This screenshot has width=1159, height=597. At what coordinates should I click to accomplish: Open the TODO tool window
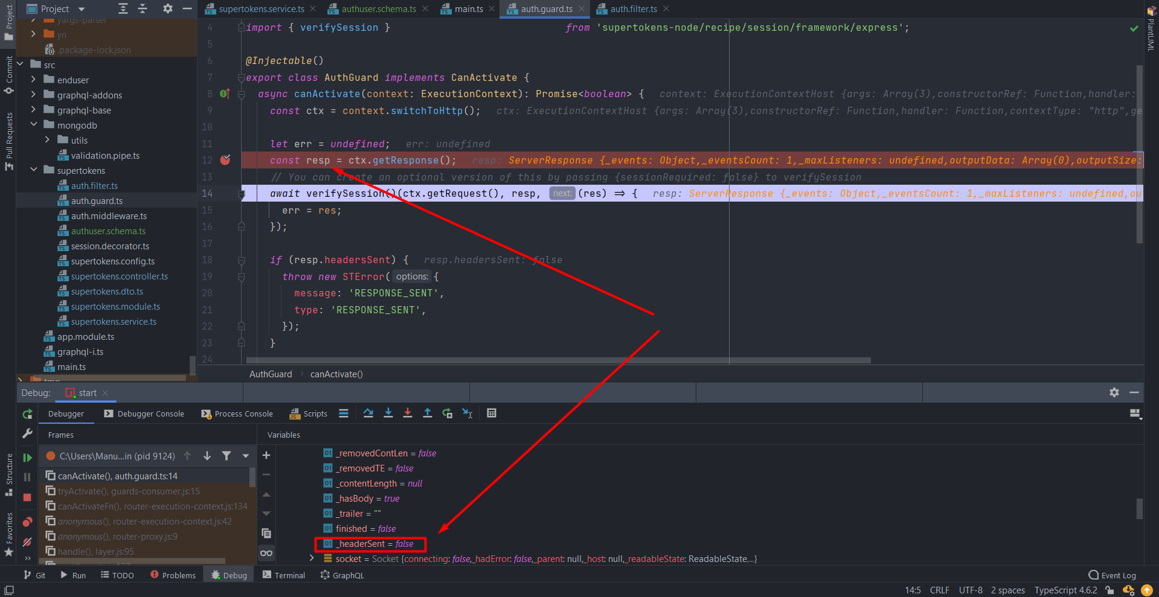(x=117, y=575)
